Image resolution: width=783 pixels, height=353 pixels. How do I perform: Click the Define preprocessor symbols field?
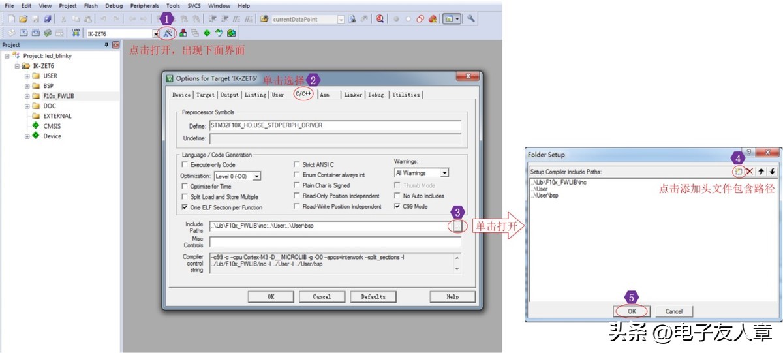(335, 125)
